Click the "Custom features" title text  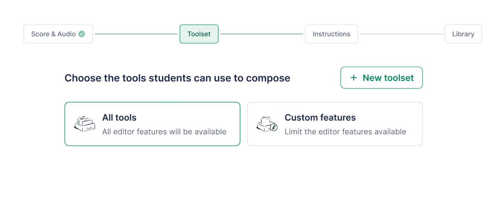(x=320, y=117)
